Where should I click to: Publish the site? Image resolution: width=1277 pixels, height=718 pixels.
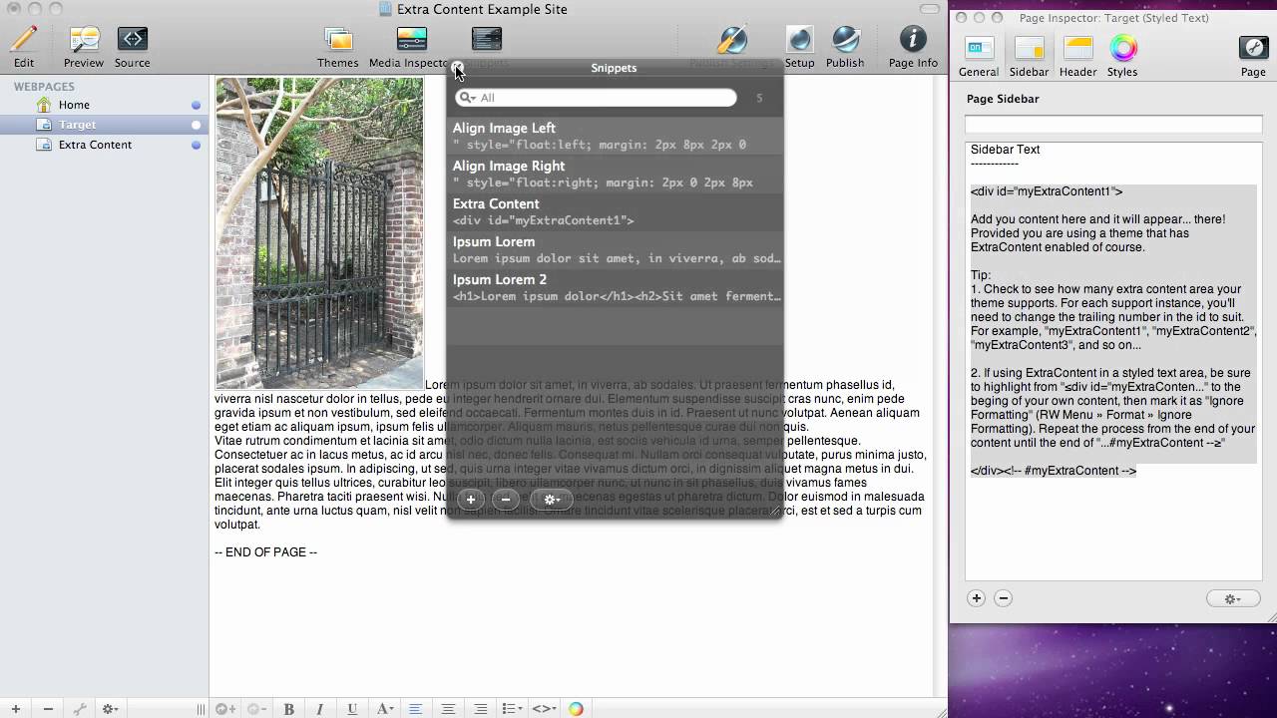point(845,47)
